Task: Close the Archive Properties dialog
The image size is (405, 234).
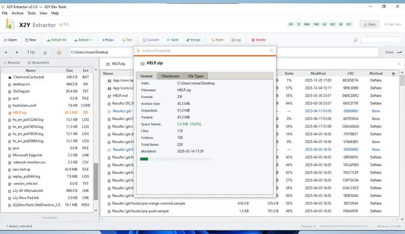Action: tap(271, 50)
